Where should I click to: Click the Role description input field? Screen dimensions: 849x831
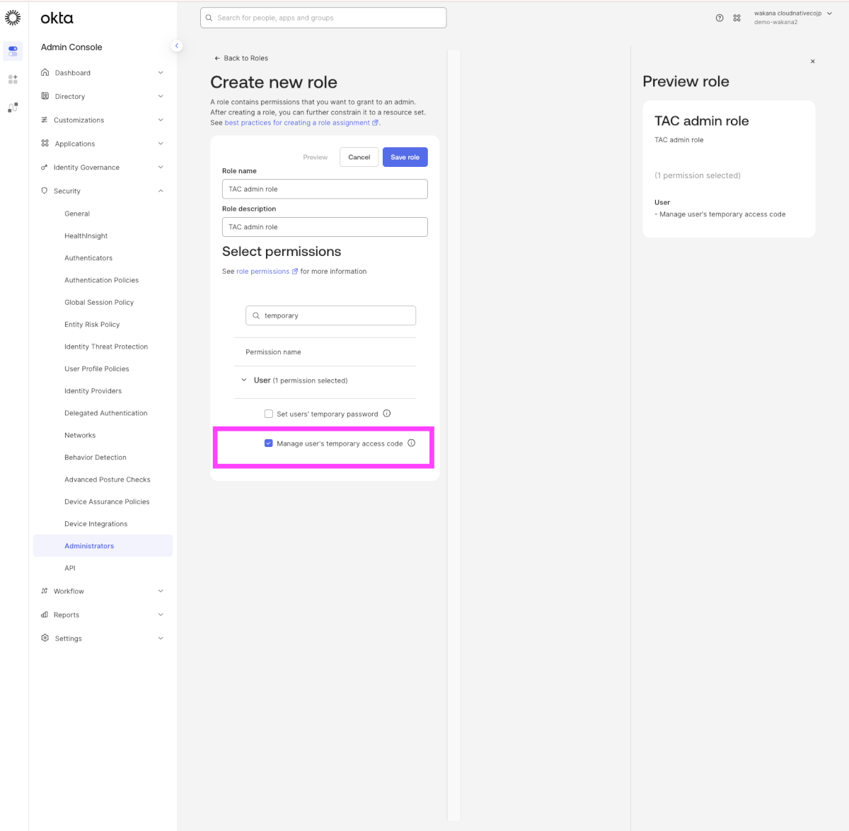[325, 227]
